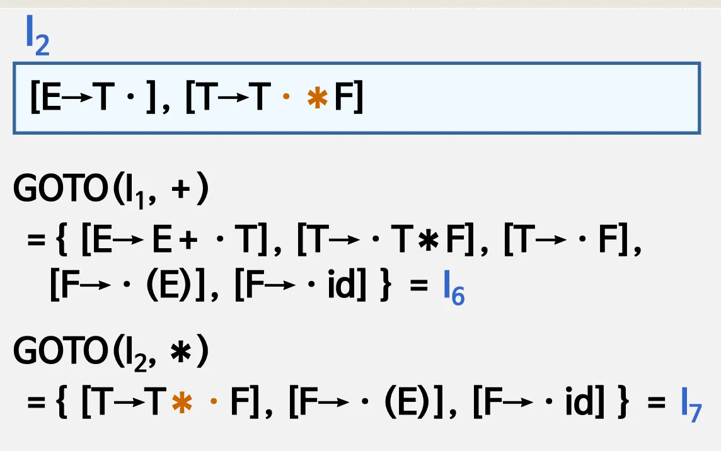Click the orange dot inside the blue box
Viewport: 721px width, 451px height.
coord(286,96)
